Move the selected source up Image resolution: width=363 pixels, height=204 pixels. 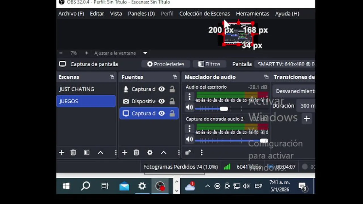tap(164, 152)
